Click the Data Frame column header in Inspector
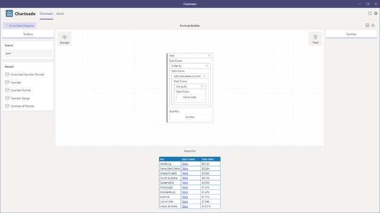 click(x=190, y=159)
